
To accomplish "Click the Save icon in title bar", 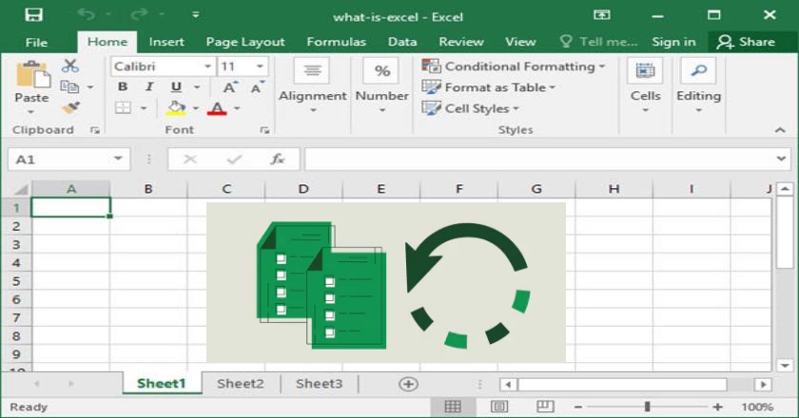I will 34,15.
